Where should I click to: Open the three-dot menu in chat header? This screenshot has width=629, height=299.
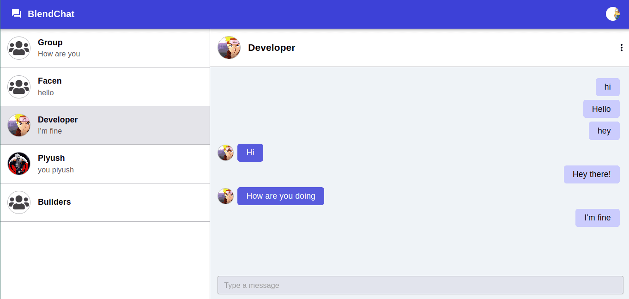622,48
